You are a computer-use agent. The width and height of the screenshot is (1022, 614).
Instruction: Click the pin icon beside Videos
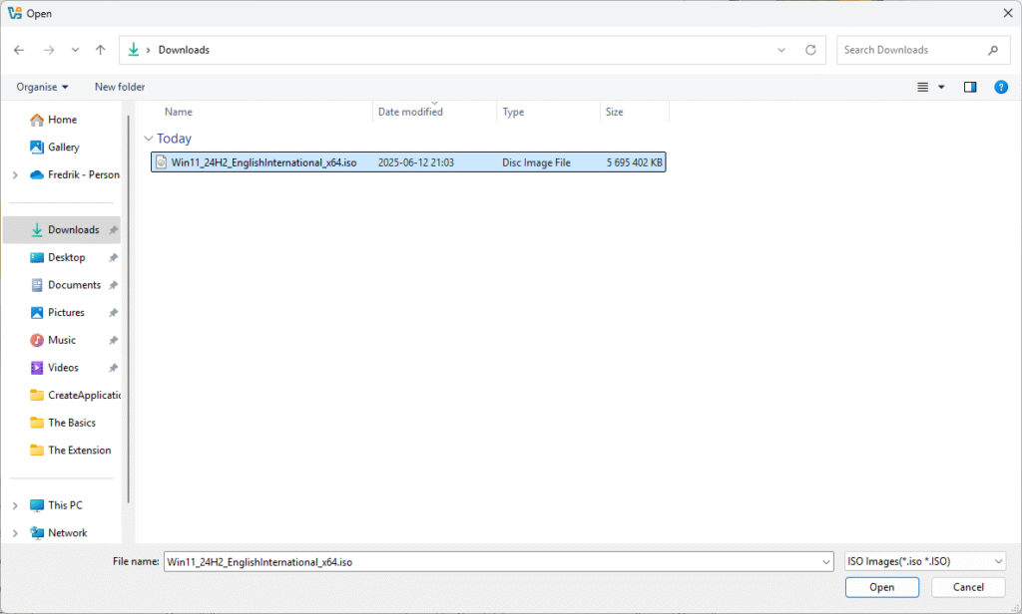click(114, 368)
